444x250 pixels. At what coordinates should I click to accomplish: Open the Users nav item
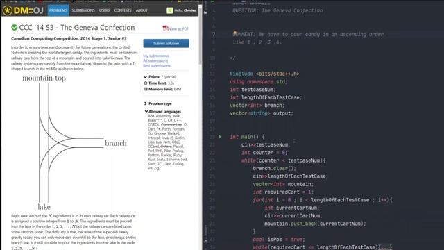[104, 10]
